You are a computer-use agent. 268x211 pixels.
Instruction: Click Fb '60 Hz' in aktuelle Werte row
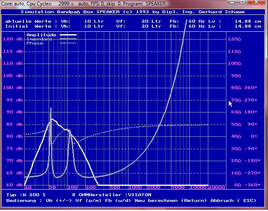click(197, 21)
